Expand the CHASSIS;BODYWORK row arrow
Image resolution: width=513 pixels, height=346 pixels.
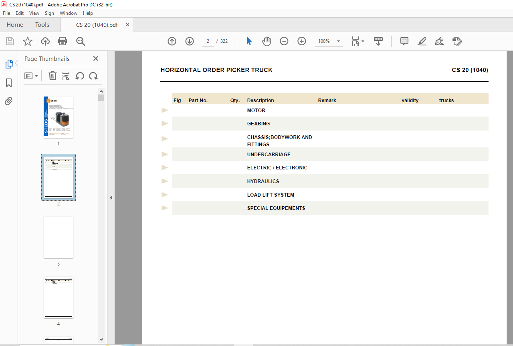pyautogui.click(x=165, y=139)
